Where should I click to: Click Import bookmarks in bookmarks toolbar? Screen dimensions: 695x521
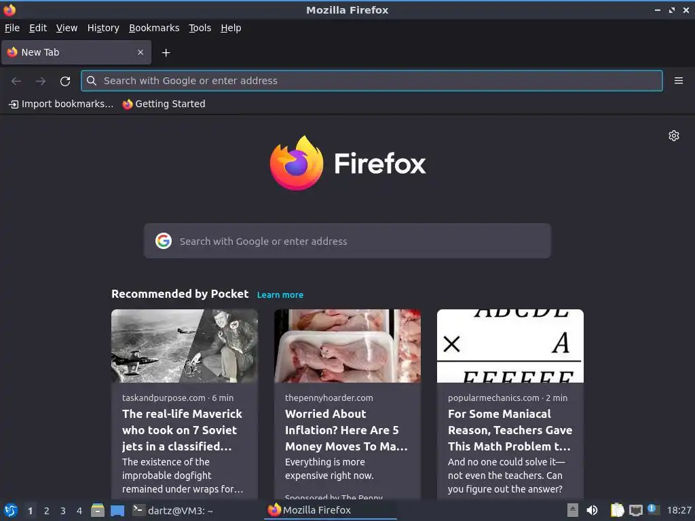pos(61,104)
